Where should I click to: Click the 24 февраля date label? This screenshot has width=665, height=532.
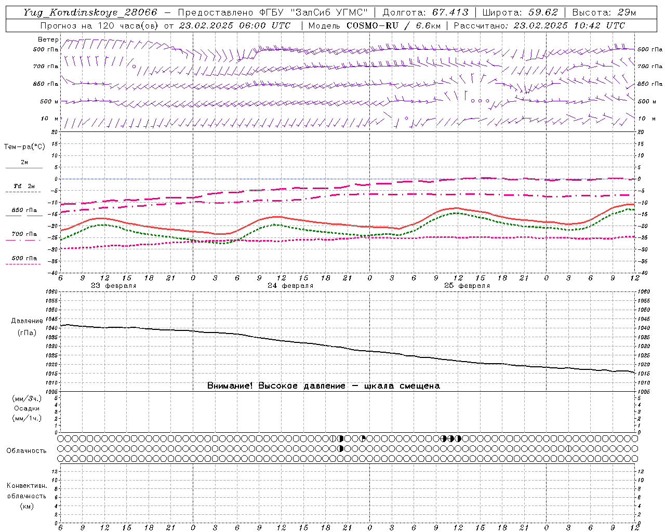290,286
